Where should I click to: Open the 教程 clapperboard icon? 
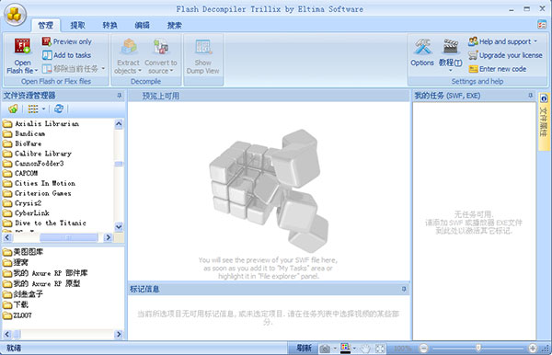tap(451, 46)
